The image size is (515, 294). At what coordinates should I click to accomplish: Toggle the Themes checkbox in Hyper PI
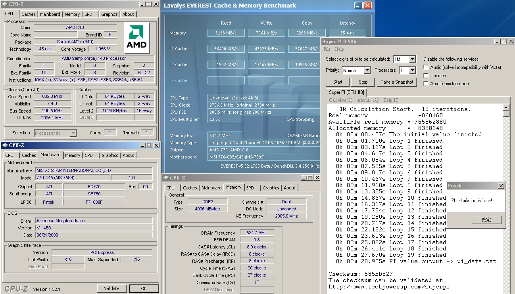click(426, 75)
